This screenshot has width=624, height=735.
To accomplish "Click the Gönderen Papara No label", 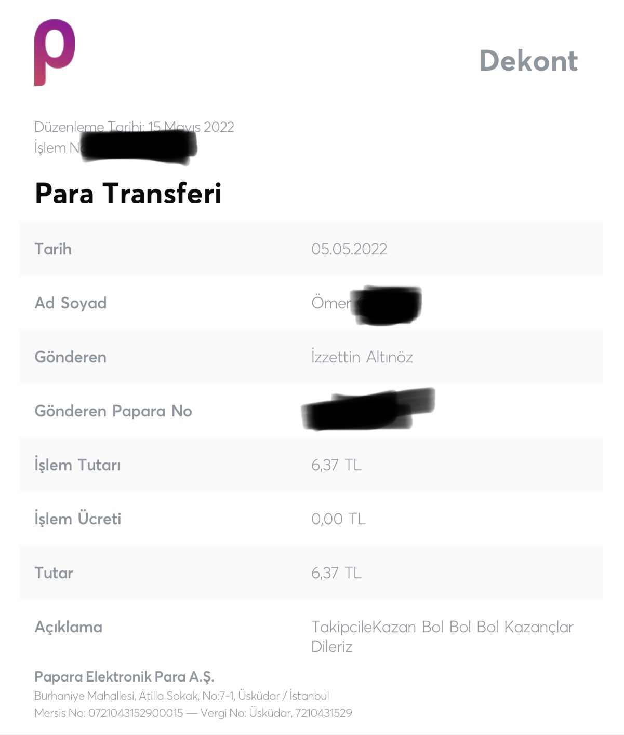I will coord(113,411).
